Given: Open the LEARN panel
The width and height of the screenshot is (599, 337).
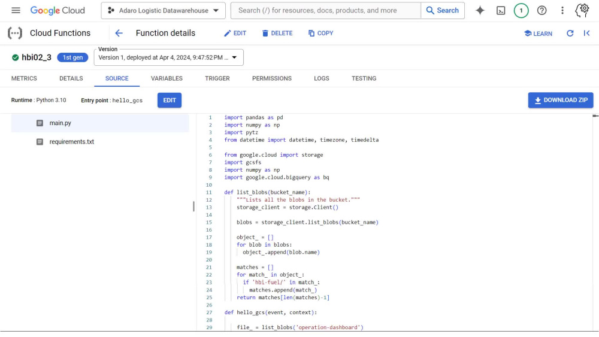Looking at the screenshot, I should tap(538, 34).
